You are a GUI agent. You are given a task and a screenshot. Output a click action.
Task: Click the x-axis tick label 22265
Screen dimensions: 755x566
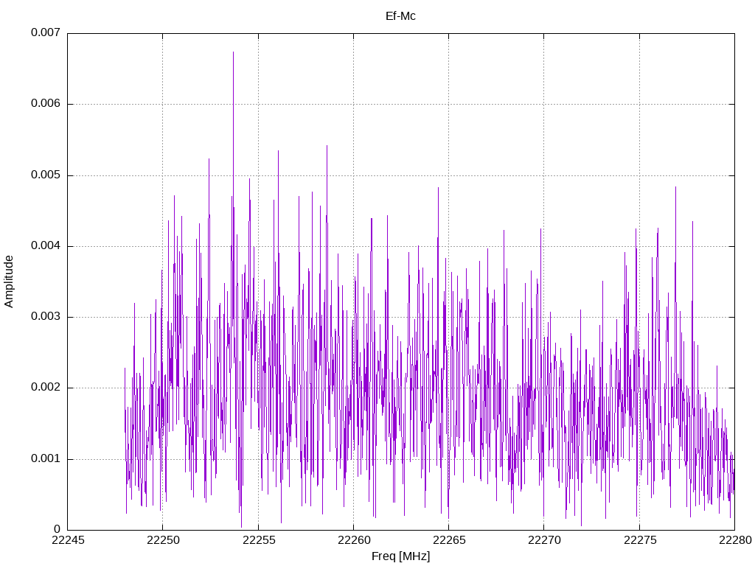click(449, 540)
